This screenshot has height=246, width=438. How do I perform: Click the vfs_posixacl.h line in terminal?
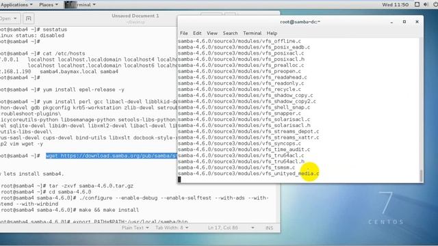(x=241, y=59)
